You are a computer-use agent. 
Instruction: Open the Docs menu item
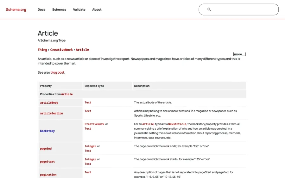point(41,9)
